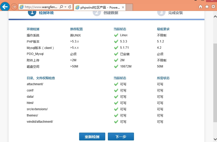This screenshot has height=142, width=217.
Task: Click the 推荐配置 column heading
Action: (x=77, y=29)
